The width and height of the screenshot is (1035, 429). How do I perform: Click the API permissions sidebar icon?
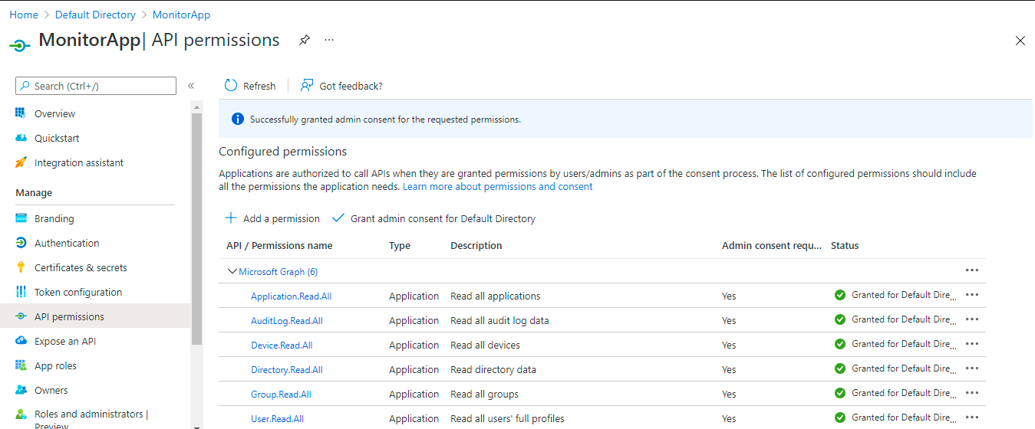click(x=21, y=316)
